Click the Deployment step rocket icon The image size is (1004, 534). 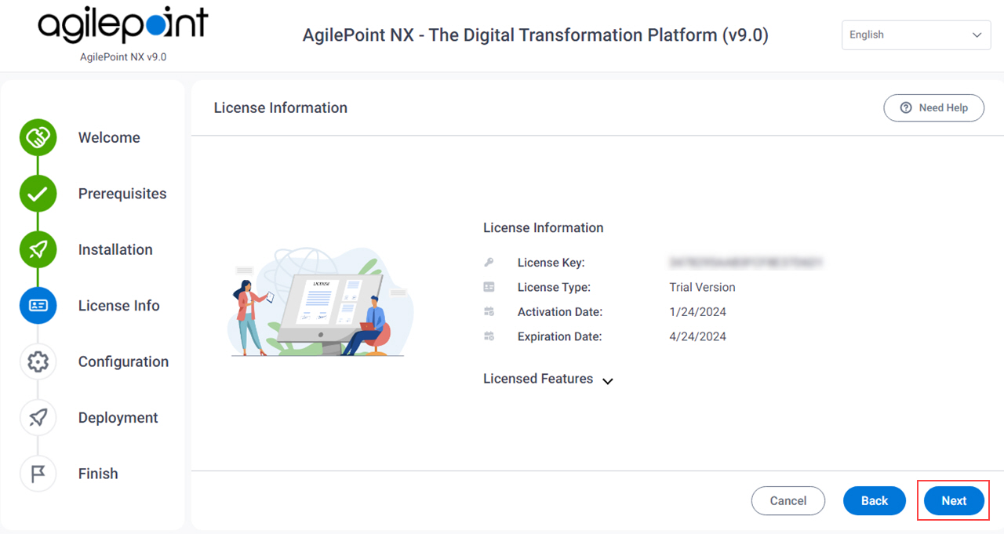pyautogui.click(x=38, y=418)
